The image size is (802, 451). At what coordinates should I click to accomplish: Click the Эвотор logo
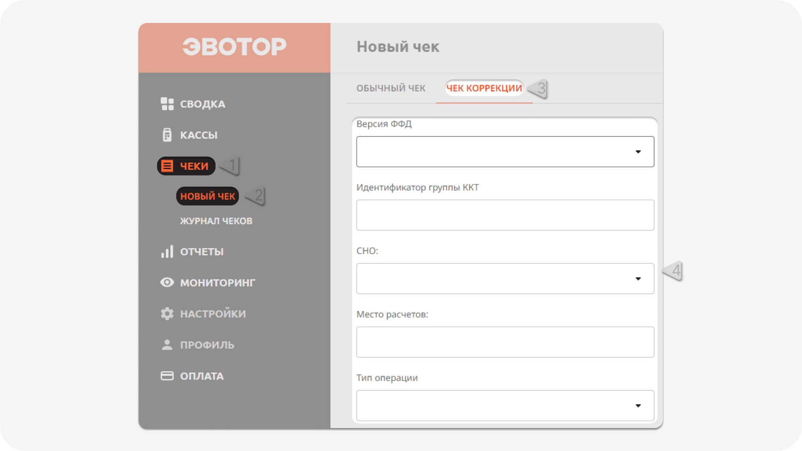[235, 46]
